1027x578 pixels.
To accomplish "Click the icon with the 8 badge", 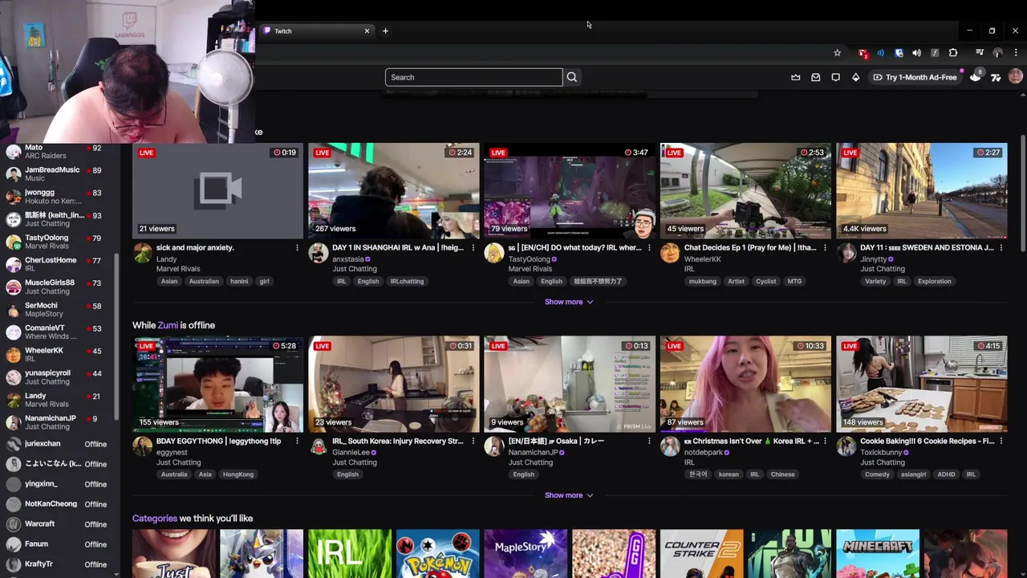I will (x=976, y=76).
